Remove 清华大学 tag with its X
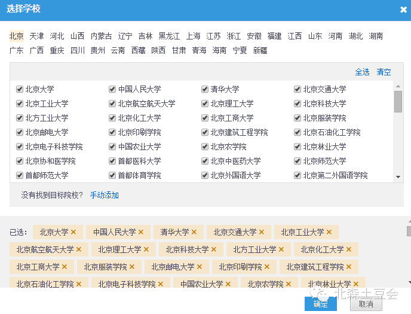411x314 pixels. coord(194,232)
